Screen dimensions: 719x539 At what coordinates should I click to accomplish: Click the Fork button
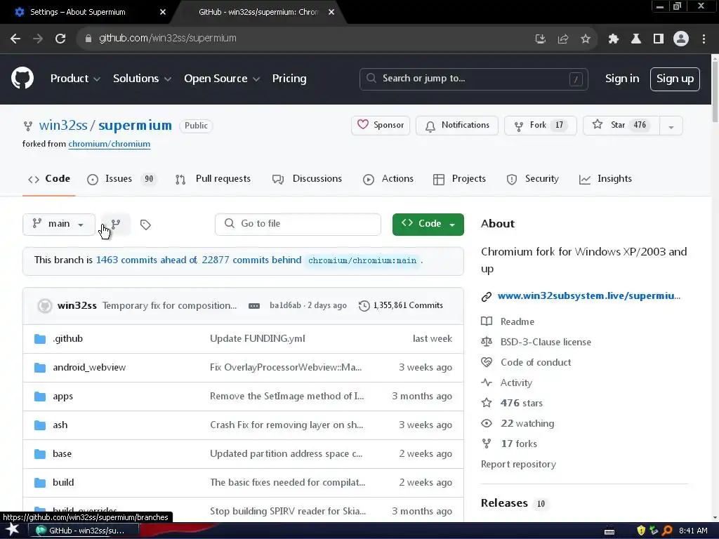[x=540, y=125]
